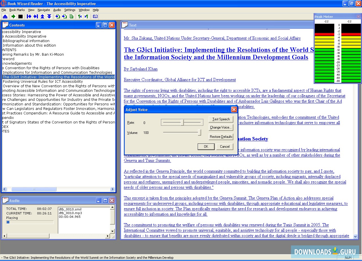Click the total time value 08:02:37
362x261 pixels.
44,209
